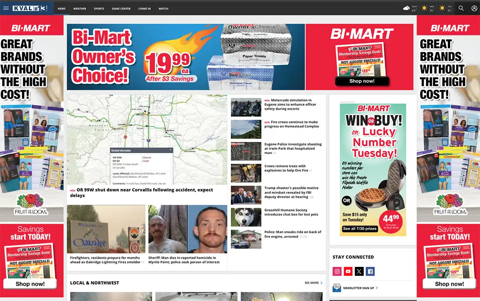Viewport: 480px width, 301px height.
Task: Open the YouTube icon under Stay Connected
Action: coord(348,271)
